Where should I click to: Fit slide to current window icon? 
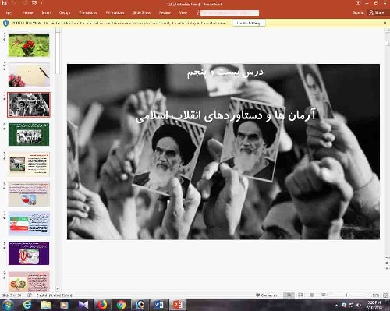[x=385, y=295]
